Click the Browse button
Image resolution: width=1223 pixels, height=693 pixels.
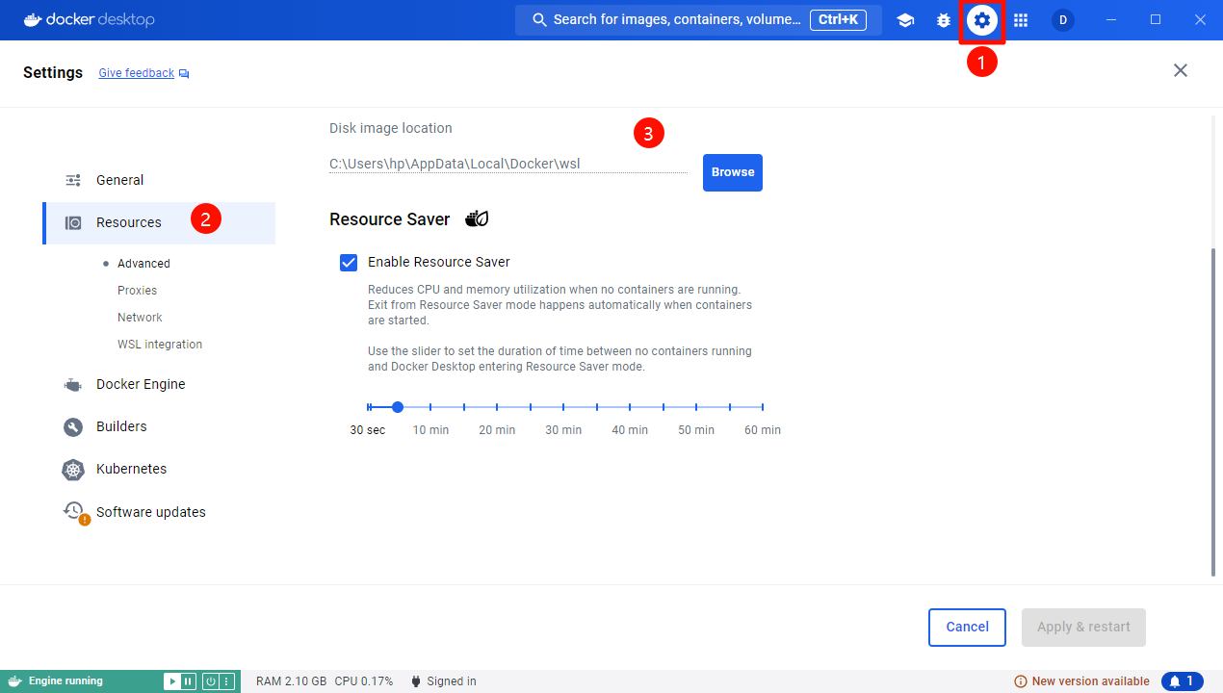point(733,172)
